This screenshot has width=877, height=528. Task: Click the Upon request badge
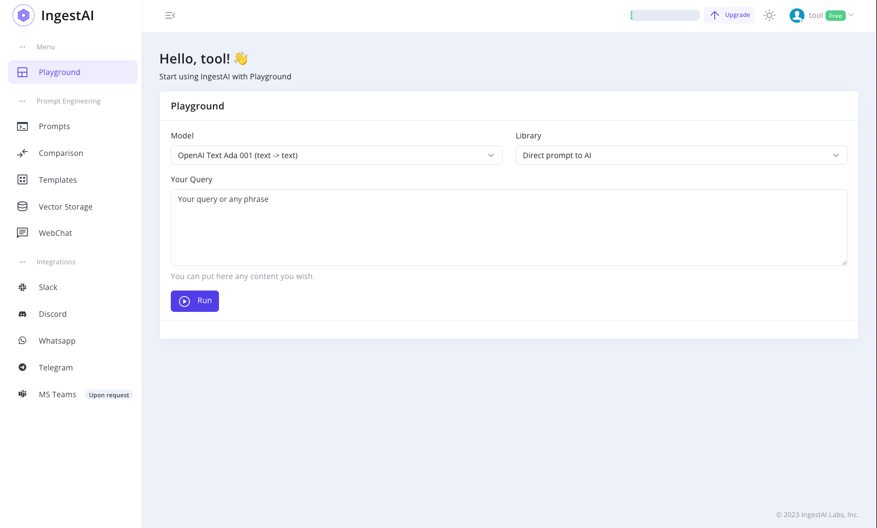click(109, 395)
